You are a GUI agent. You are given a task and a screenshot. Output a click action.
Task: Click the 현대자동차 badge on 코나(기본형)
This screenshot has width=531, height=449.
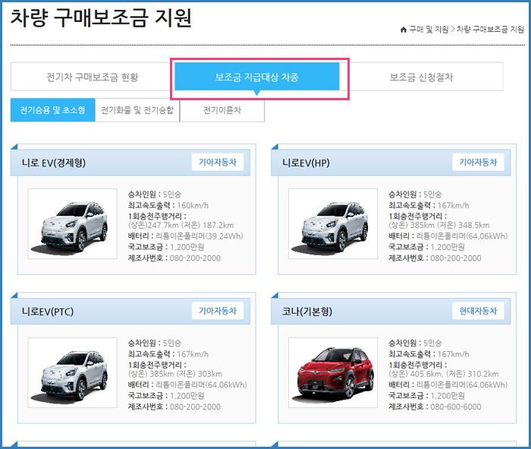478,311
